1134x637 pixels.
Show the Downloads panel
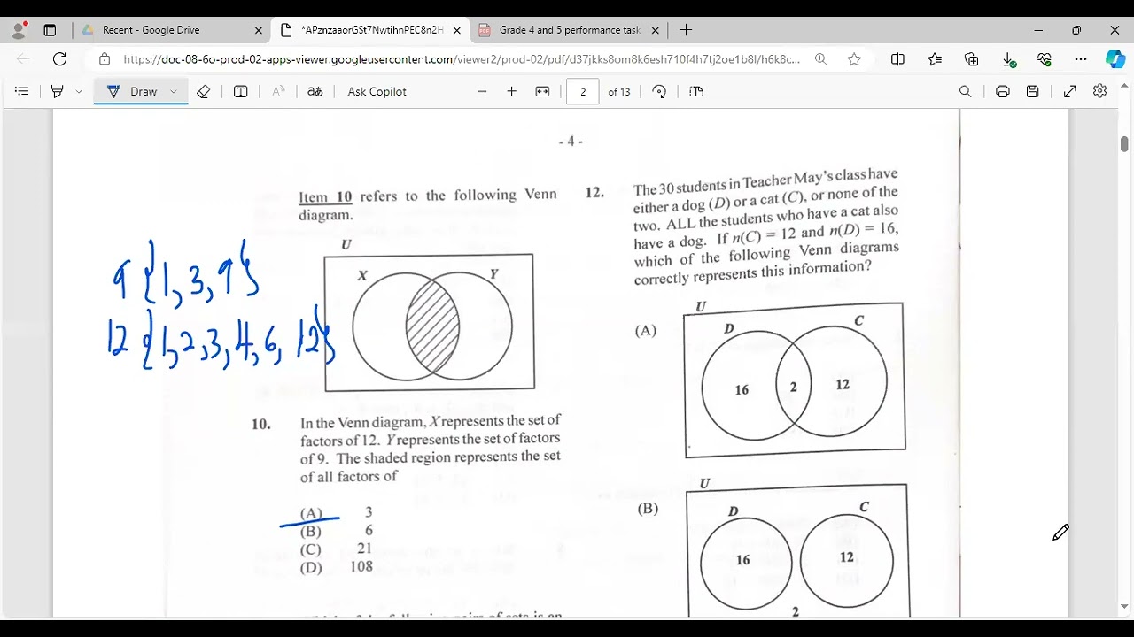[1009, 59]
